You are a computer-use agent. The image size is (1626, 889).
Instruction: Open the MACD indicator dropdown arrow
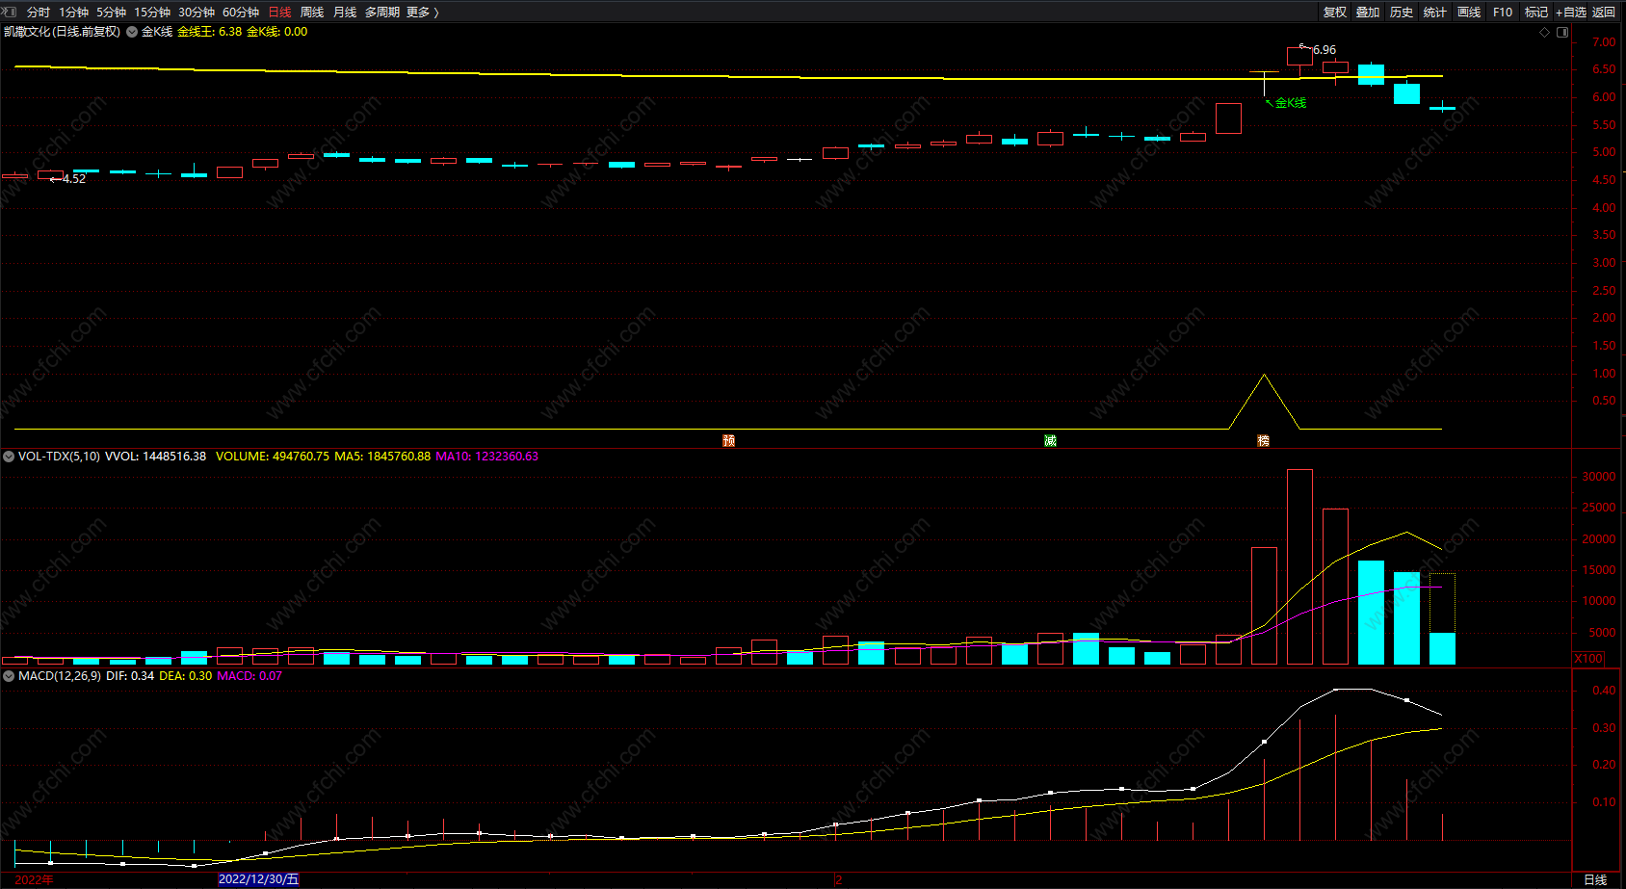pos(9,676)
